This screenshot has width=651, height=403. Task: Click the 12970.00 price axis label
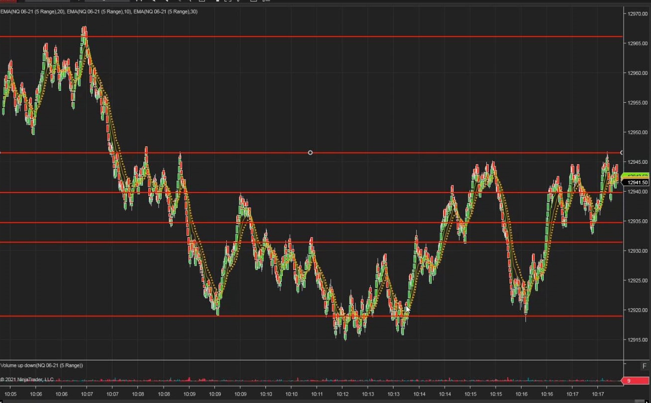point(637,14)
